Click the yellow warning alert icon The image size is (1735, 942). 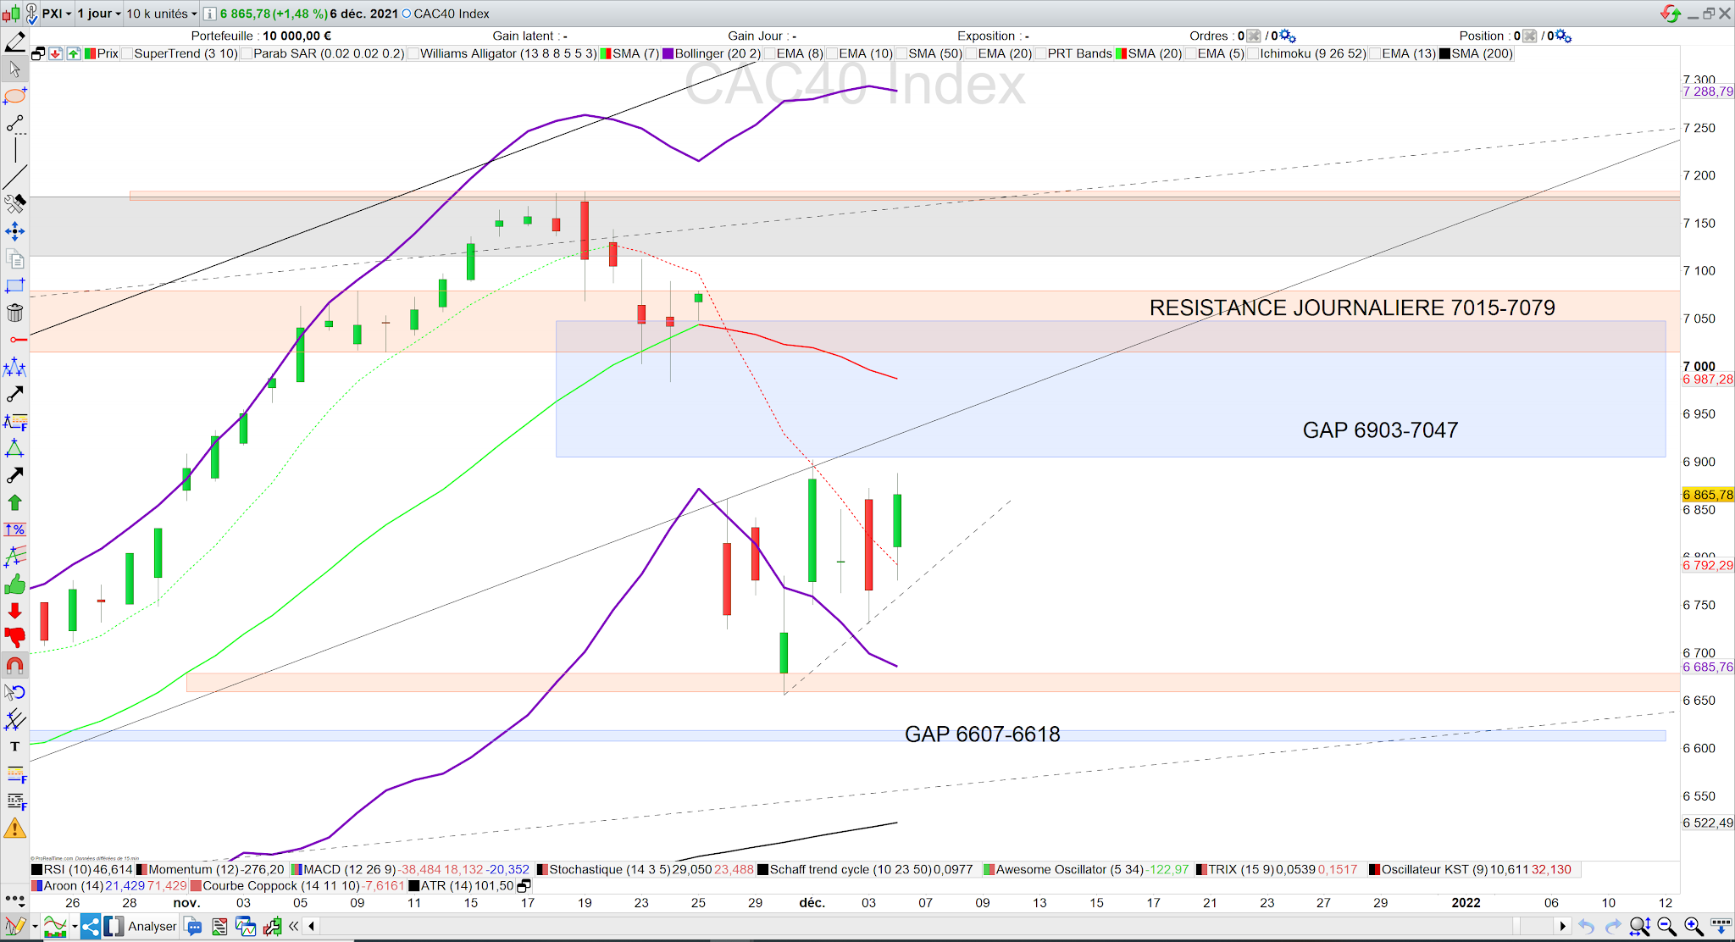14,828
